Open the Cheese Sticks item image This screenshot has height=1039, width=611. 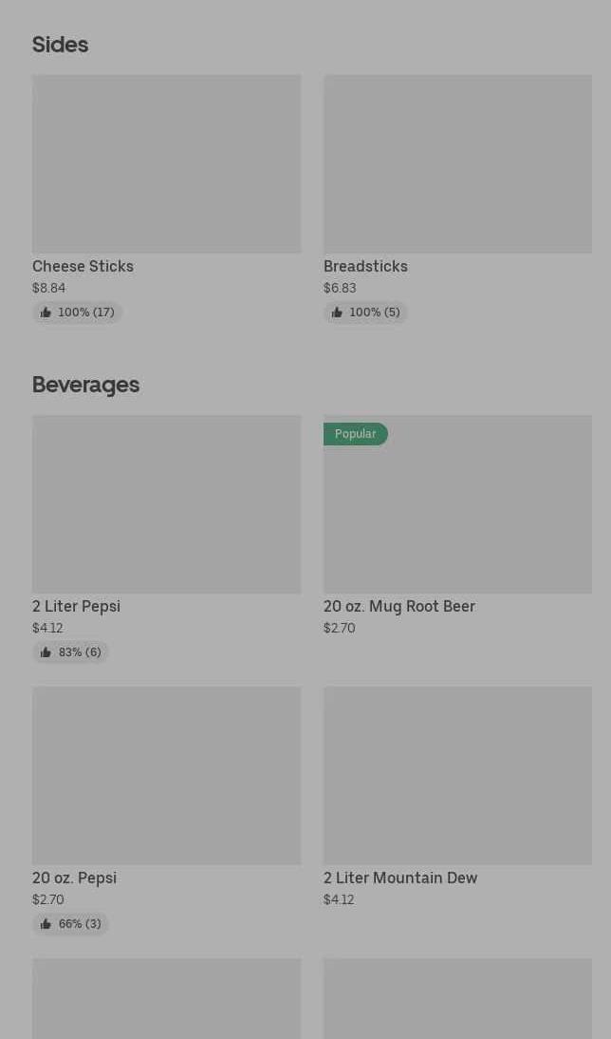click(x=166, y=163)
